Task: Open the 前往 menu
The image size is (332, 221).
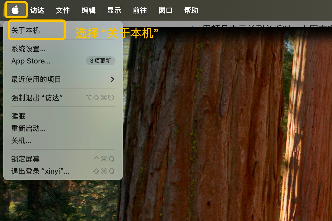Action: click(140, 11)
